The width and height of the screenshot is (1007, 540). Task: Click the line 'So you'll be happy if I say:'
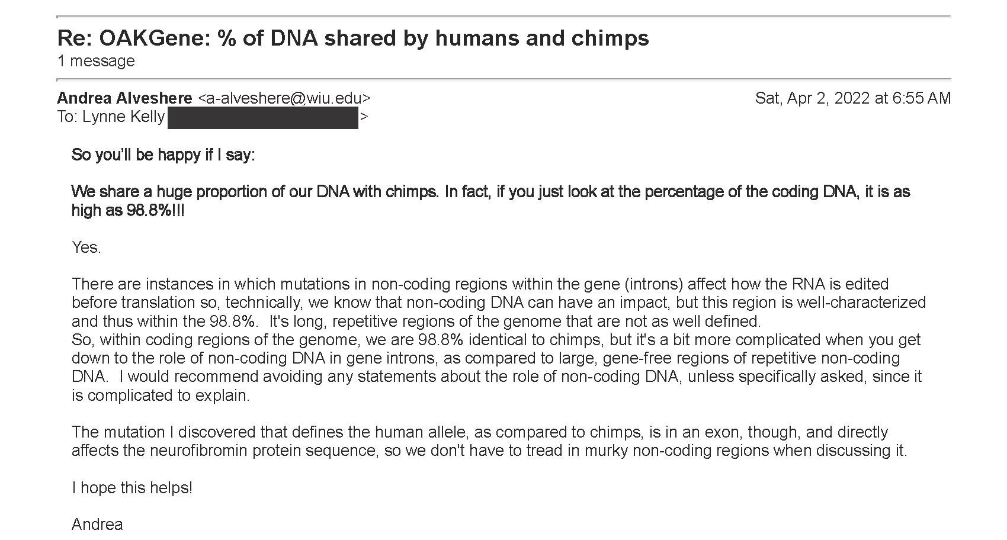pos(163,155)
